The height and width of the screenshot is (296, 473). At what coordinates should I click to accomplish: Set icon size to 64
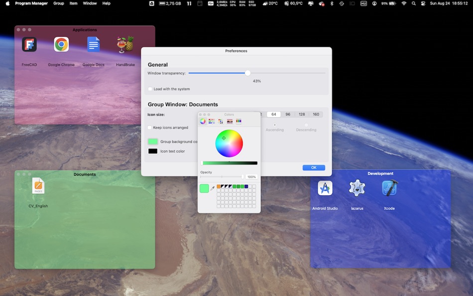point(274,114)
